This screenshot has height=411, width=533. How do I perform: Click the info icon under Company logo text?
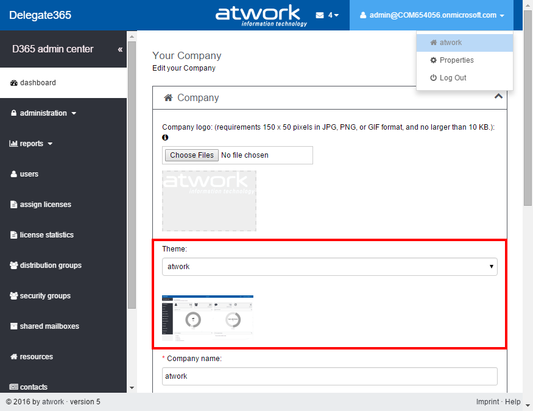click(x=165, y=138)
